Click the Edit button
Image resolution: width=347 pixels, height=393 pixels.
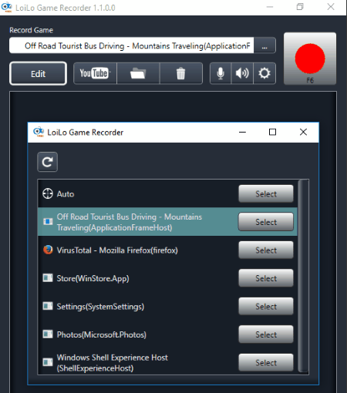[x=39, y=73]
